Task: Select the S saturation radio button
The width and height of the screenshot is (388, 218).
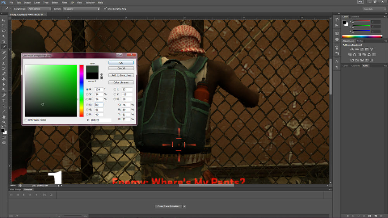Action: (x=87, y=94)
